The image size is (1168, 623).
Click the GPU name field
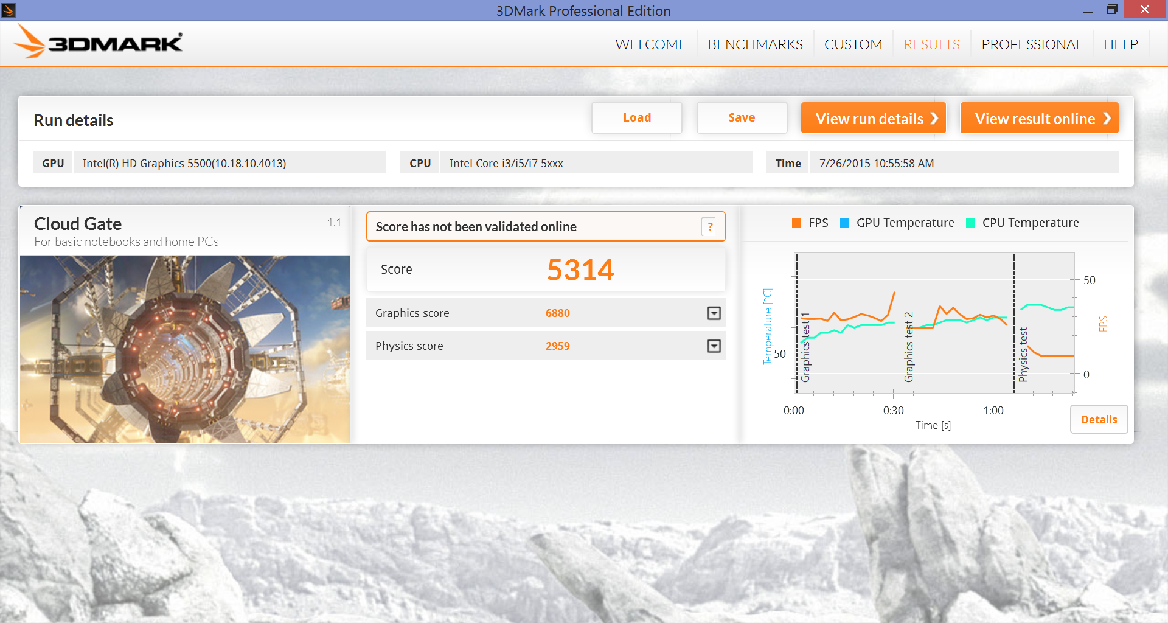point(229,163)
